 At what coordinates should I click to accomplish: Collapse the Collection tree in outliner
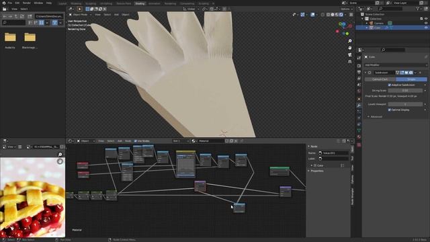363,19
